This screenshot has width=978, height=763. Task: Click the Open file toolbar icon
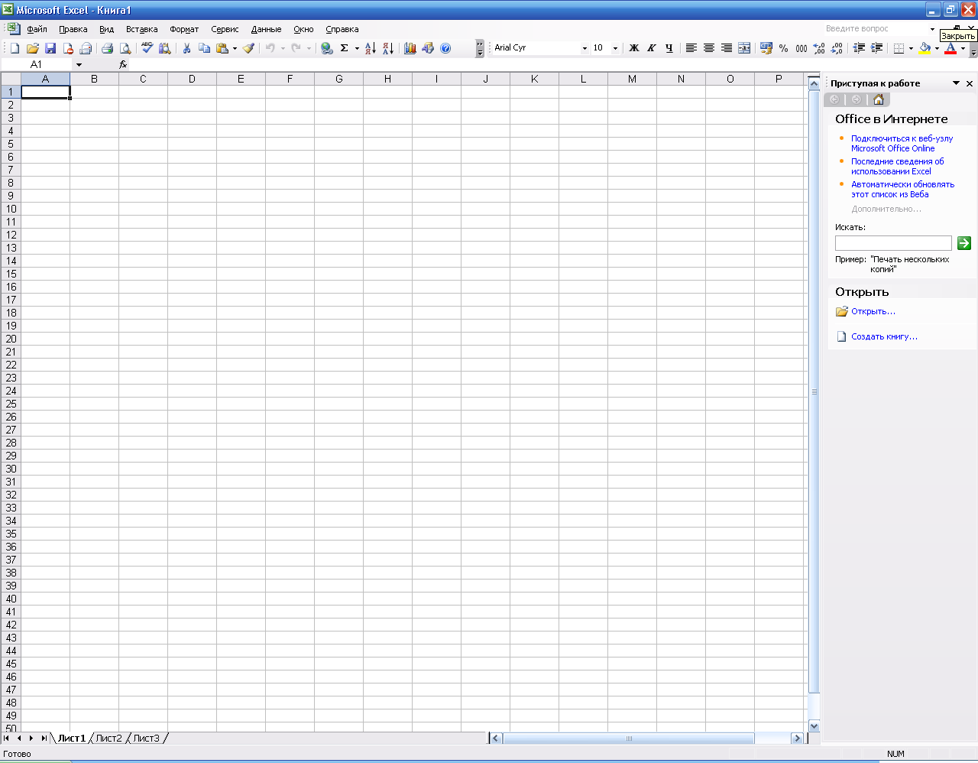(x=32, y=48)
